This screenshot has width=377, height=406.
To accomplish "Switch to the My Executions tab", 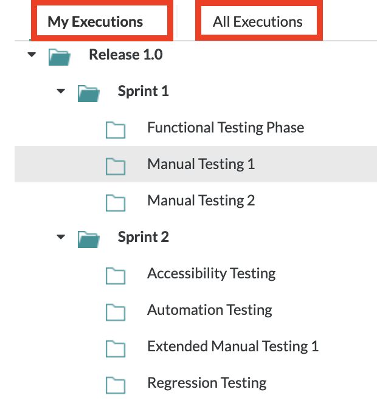I will 95,22.
